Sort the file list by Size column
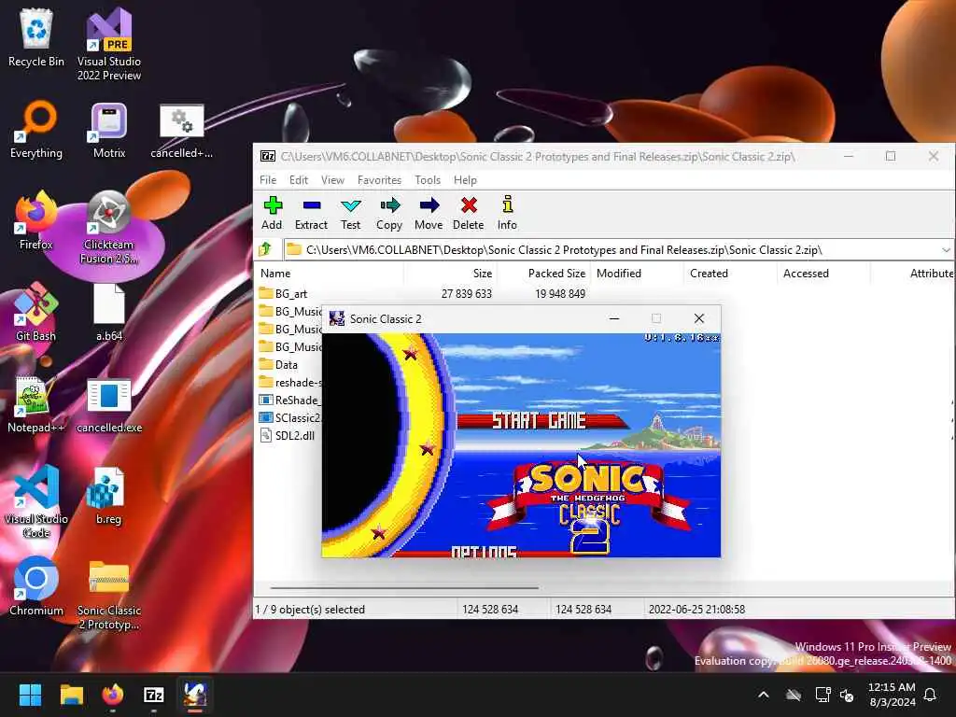This screenshot has height=717, width=956. pyautogui.click(x=450, y=274)
